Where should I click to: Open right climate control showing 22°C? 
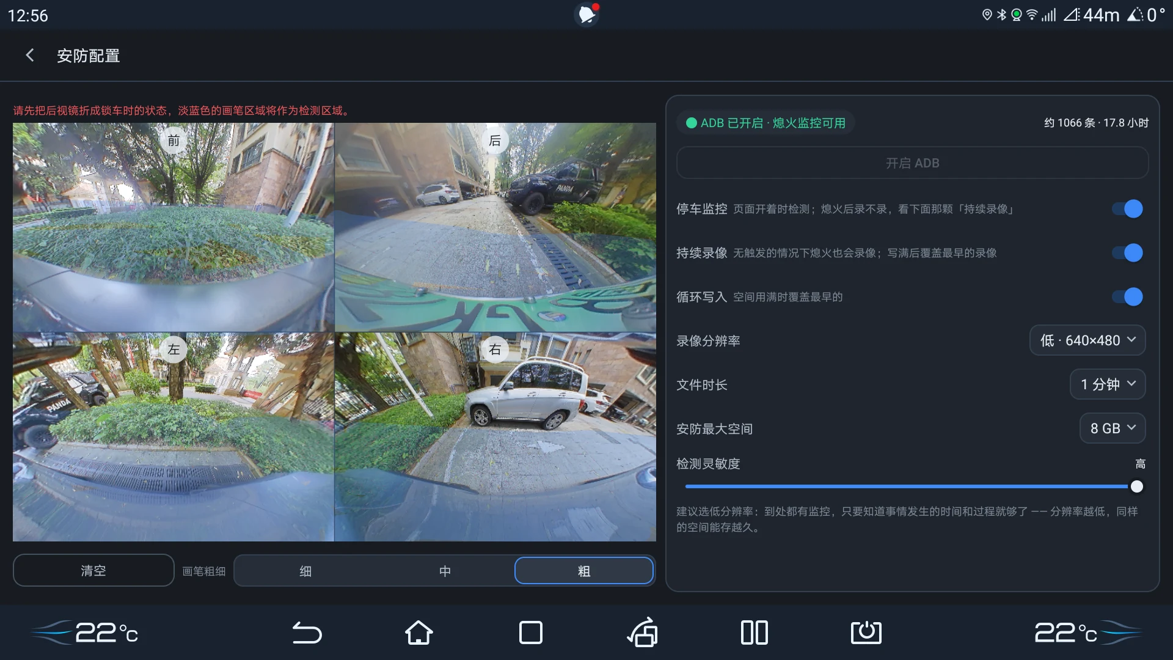(1087, 632)
